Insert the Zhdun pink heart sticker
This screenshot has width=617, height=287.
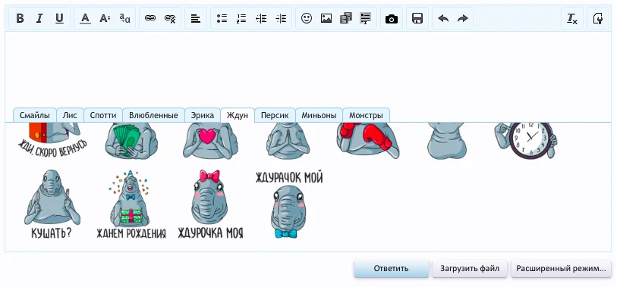click(x=210, y=141)
